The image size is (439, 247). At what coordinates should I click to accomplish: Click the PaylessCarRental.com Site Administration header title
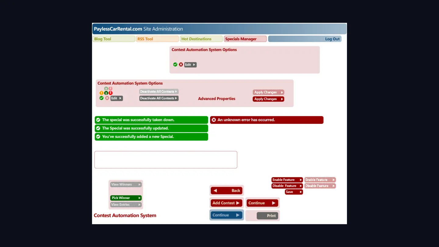pyautogui.click(x=138, y=29)
